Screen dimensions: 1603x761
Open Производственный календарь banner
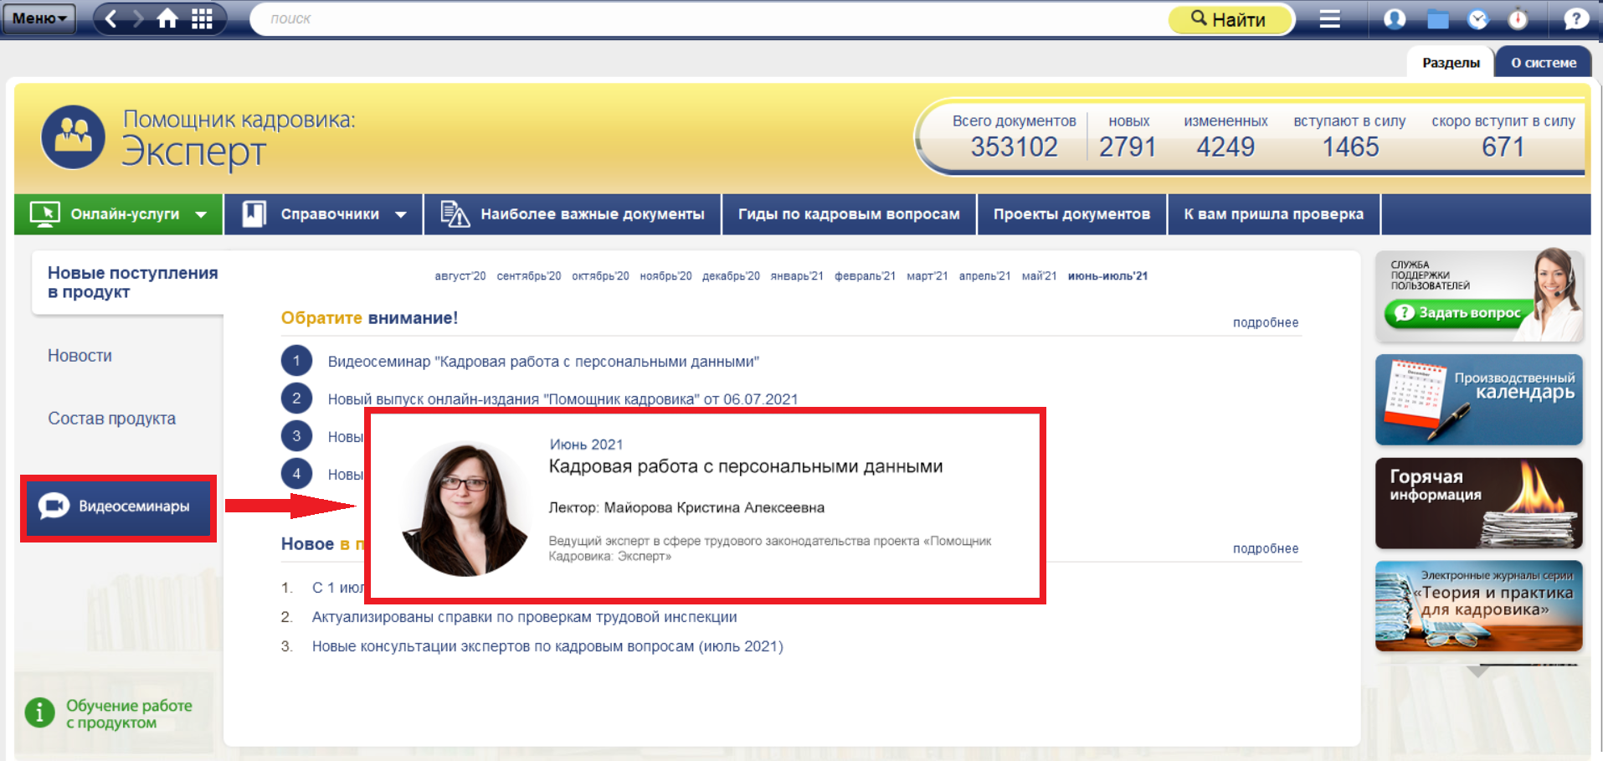pos(1478,399)
